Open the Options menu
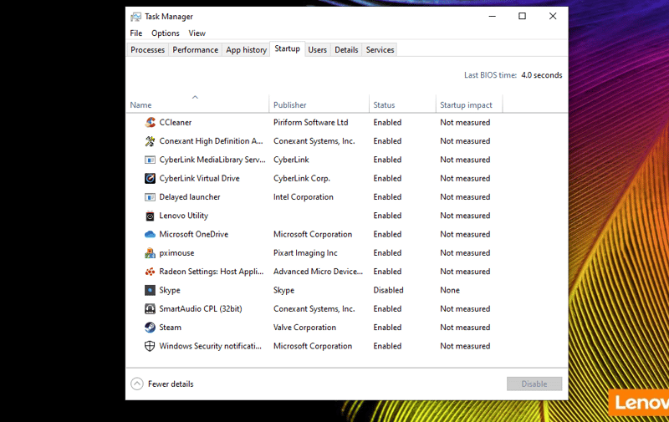669x422 pixels. pyautogui.click(x=165, y=33)
